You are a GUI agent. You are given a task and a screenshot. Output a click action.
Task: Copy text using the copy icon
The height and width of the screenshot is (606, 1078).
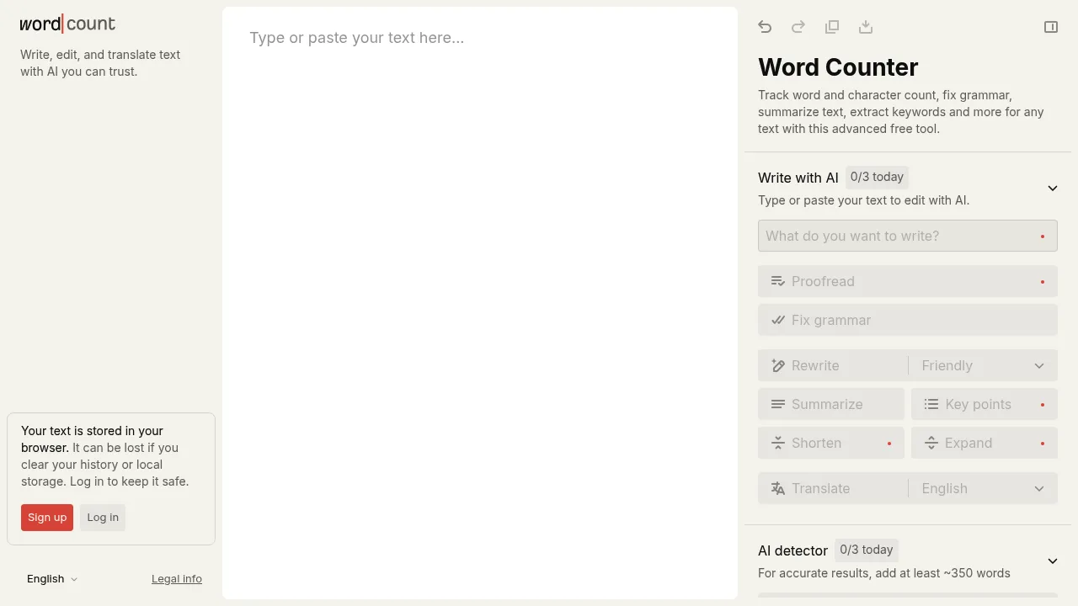point(832,27)
